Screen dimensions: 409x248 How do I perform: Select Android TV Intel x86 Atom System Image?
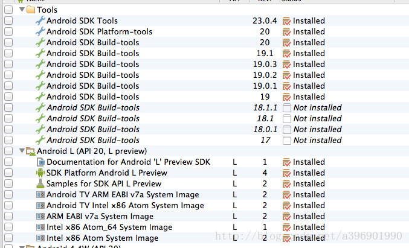point(206,206)
